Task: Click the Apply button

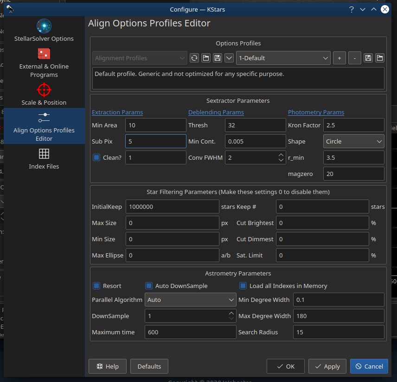Action: tap(327, 366)
